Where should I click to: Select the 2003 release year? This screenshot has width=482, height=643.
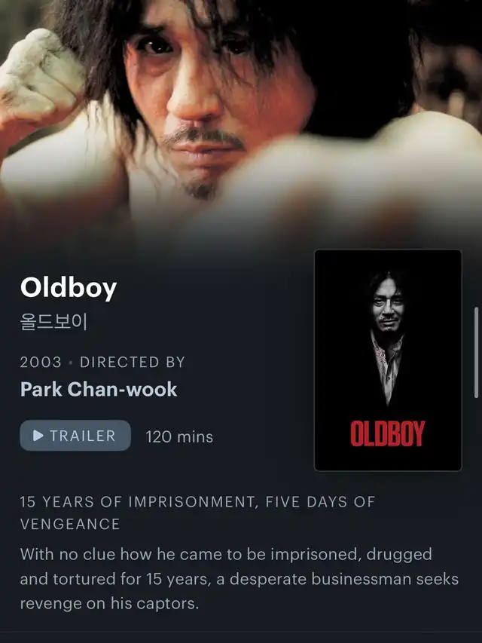[x=41, y=362]
